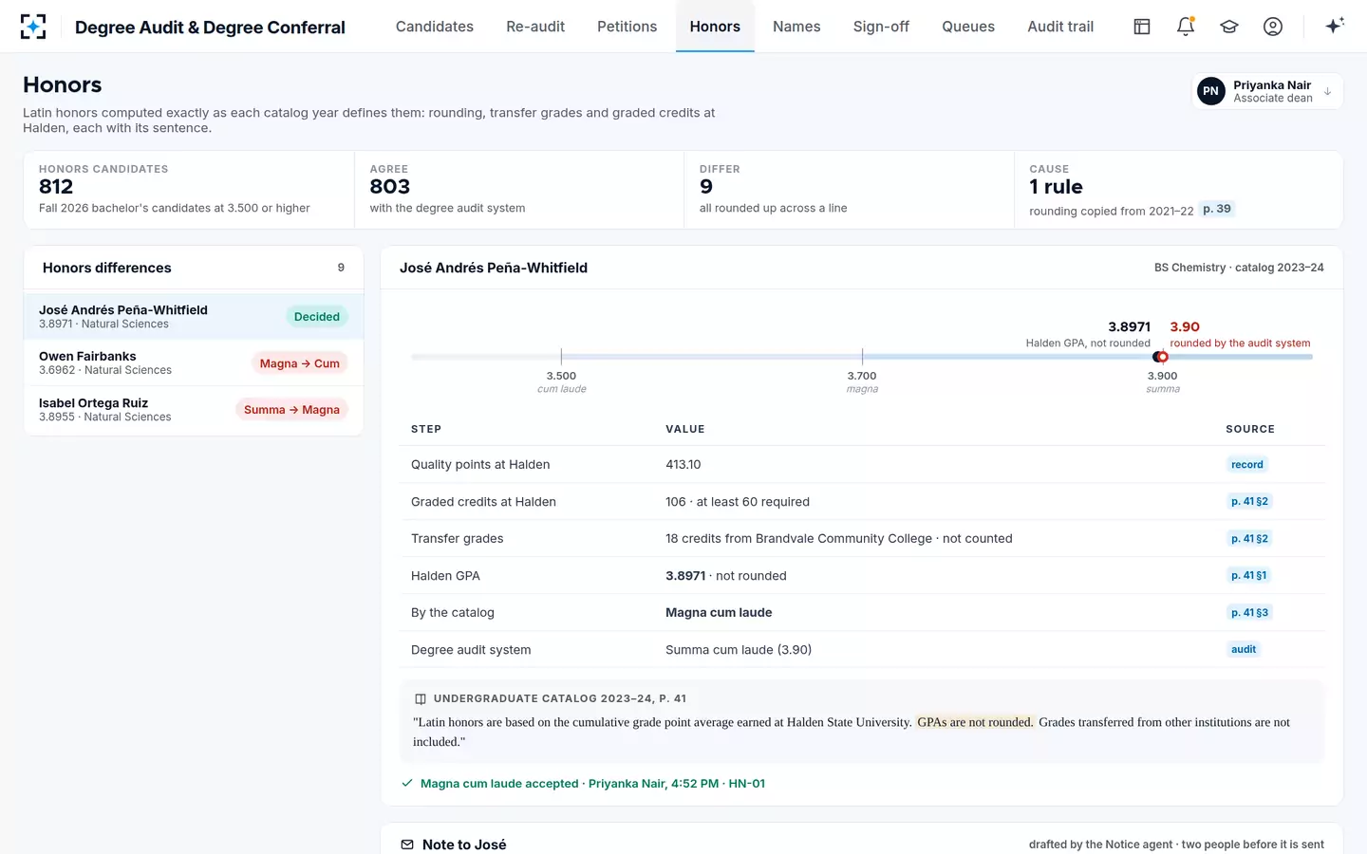Click the Differ 9 summary card

coord(849,190)
